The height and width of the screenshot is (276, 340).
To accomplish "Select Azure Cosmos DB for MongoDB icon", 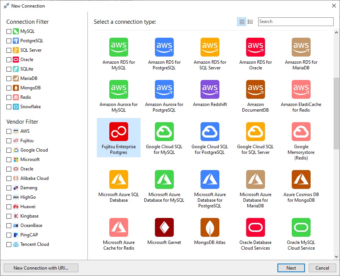I will pos(301,179).
